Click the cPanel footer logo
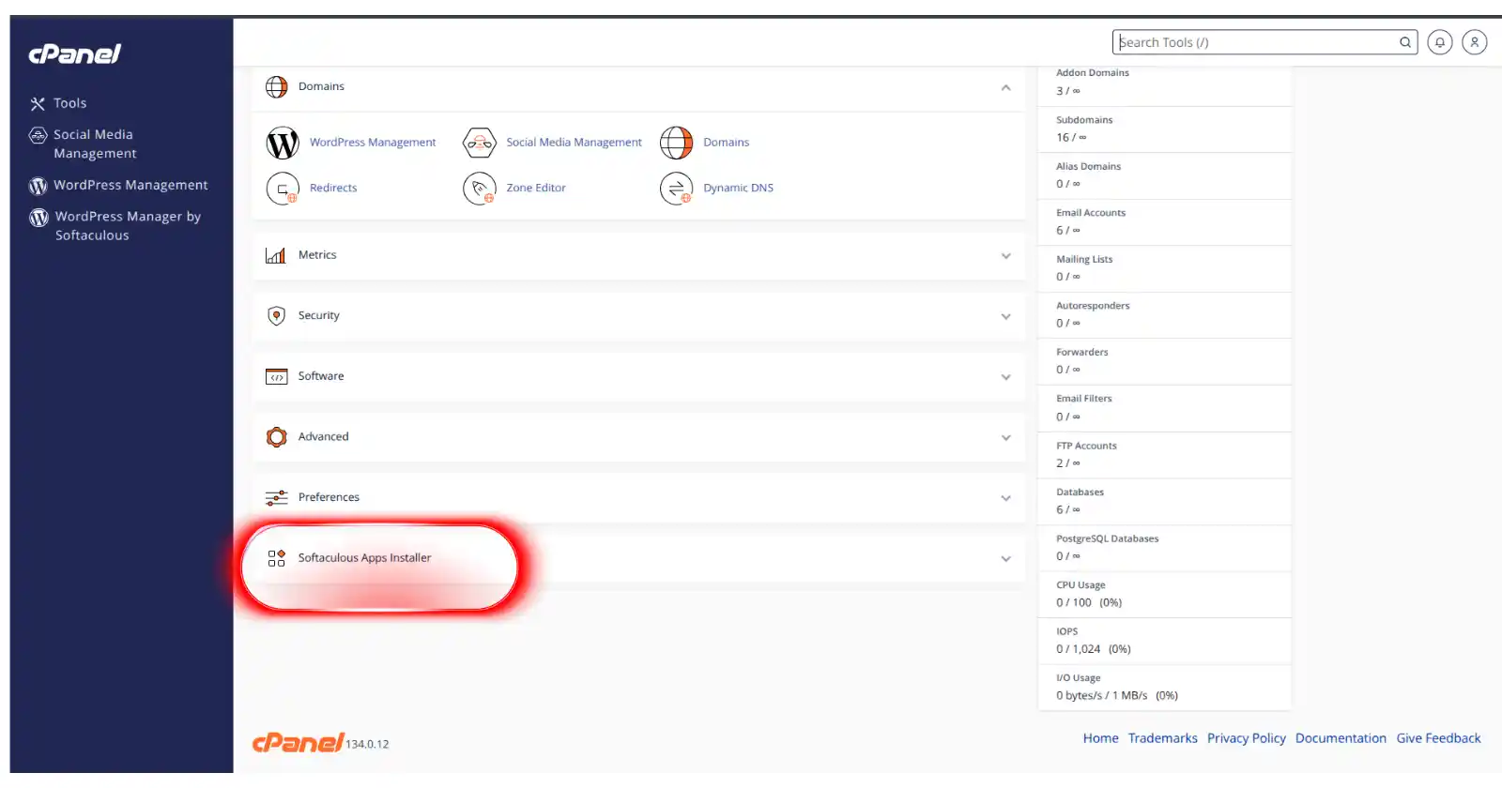 point(299,743)
